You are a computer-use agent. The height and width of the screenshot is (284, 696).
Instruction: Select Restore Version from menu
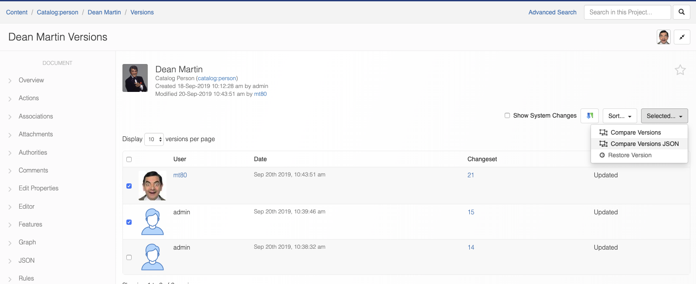[x=629, y=155]
